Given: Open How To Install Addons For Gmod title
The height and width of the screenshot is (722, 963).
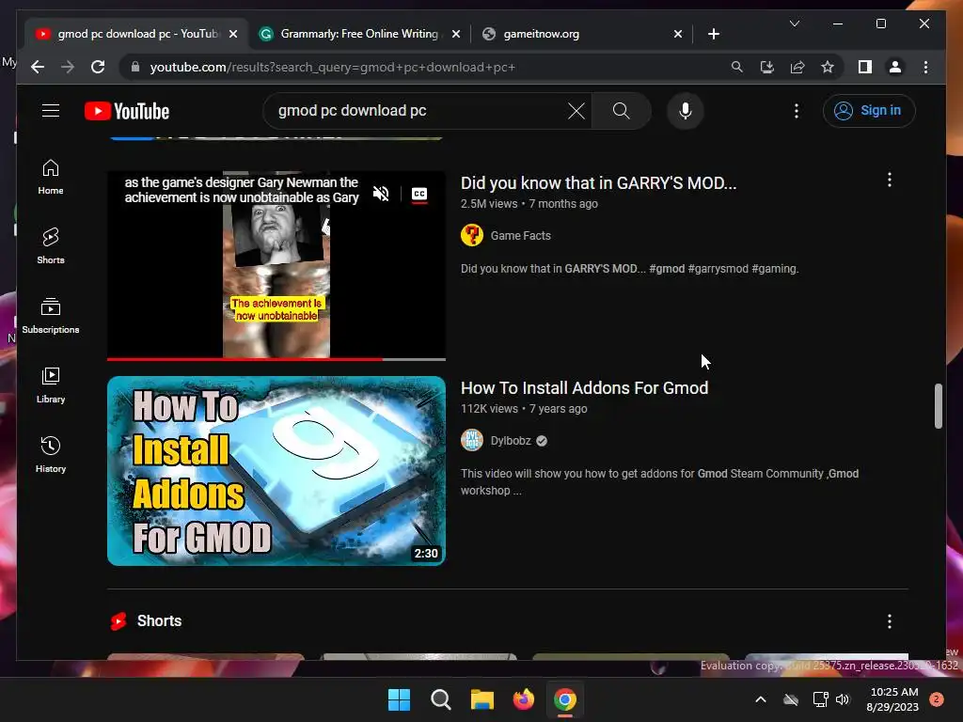Looking at the screenshot, I should tap(584, 388).
